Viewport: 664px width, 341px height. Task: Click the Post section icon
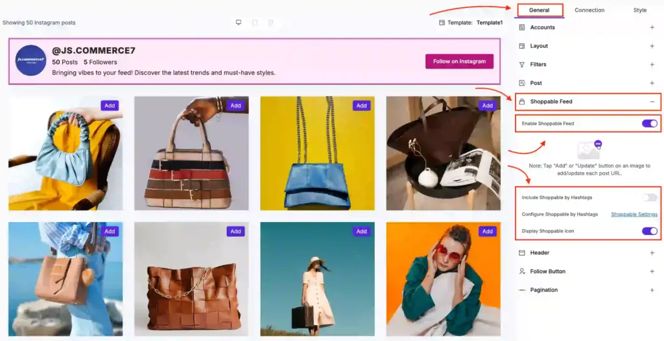click(522, 83)
